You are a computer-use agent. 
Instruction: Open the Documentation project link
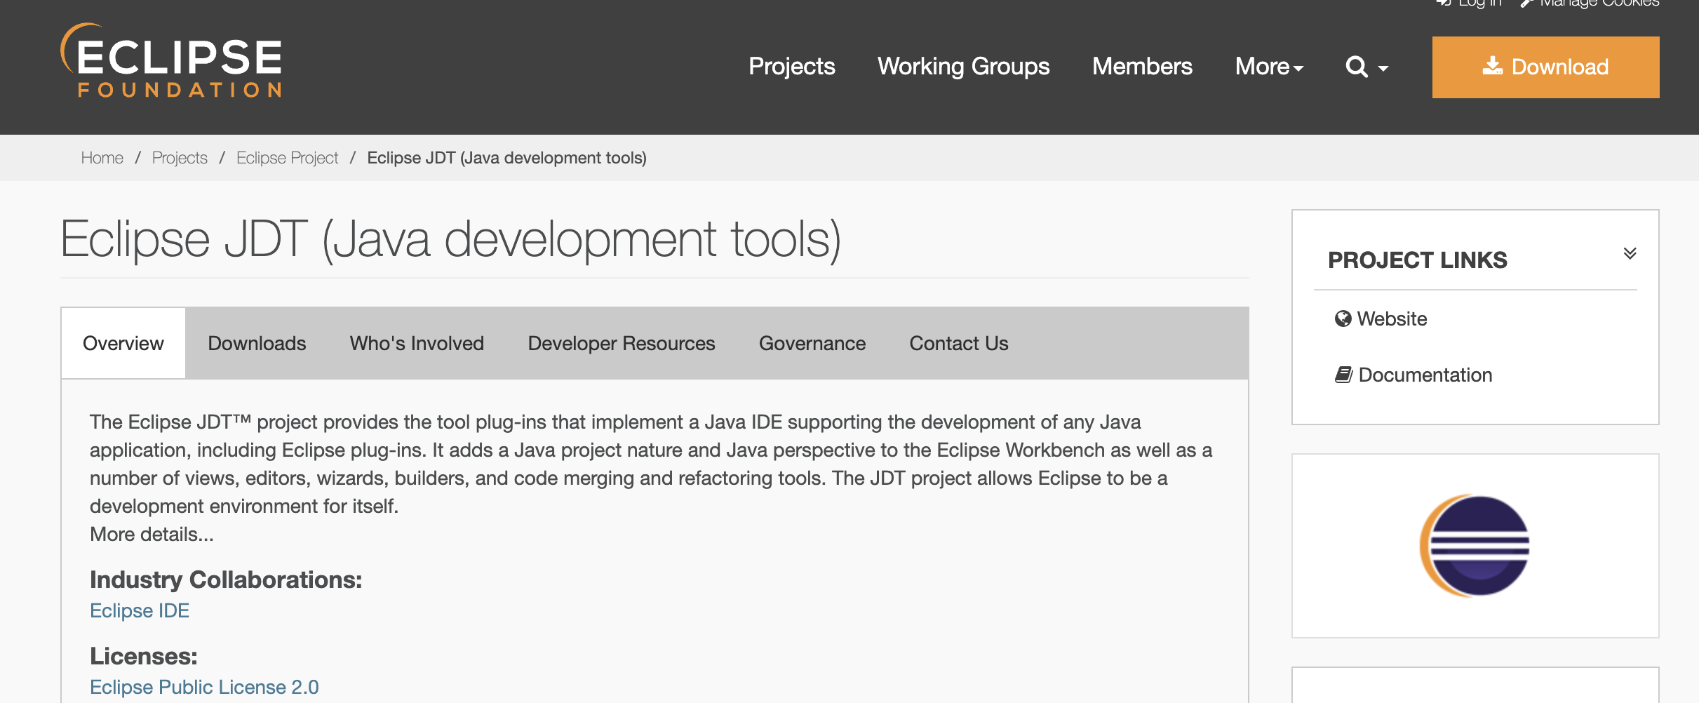coord(1425,375)
